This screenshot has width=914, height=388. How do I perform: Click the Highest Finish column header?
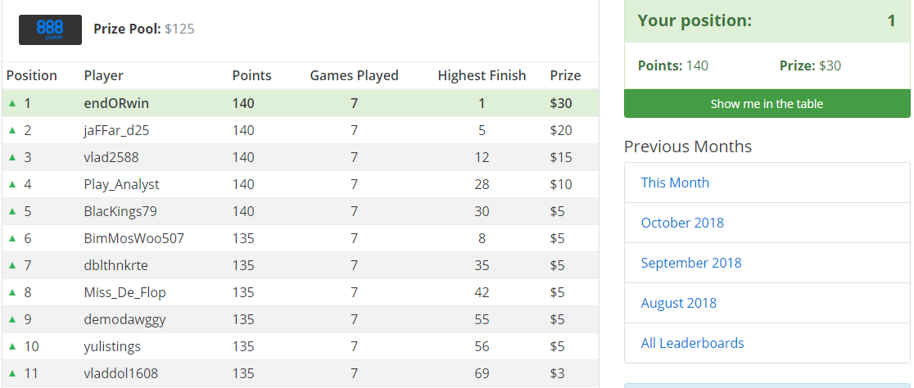coord(482,76)
